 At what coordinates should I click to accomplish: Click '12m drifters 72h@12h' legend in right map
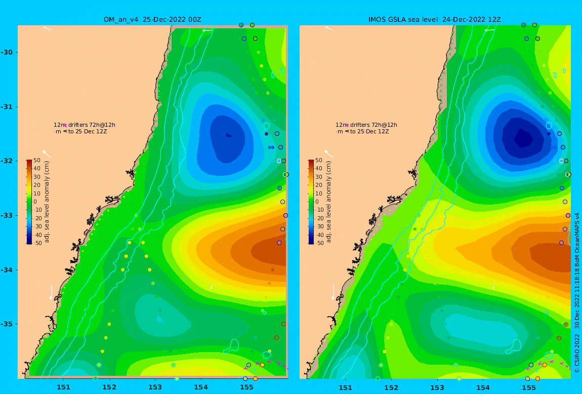[x=366, y=125]
